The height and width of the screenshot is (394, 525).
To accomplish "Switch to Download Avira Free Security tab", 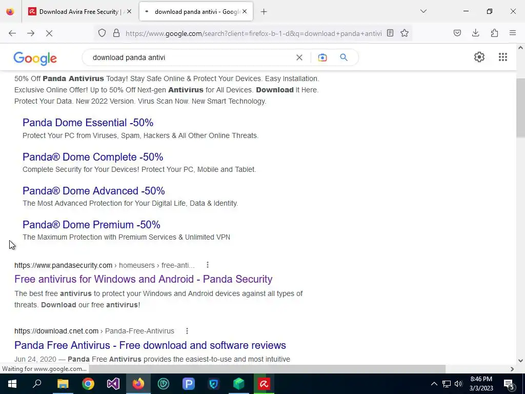I will point(76,12).
